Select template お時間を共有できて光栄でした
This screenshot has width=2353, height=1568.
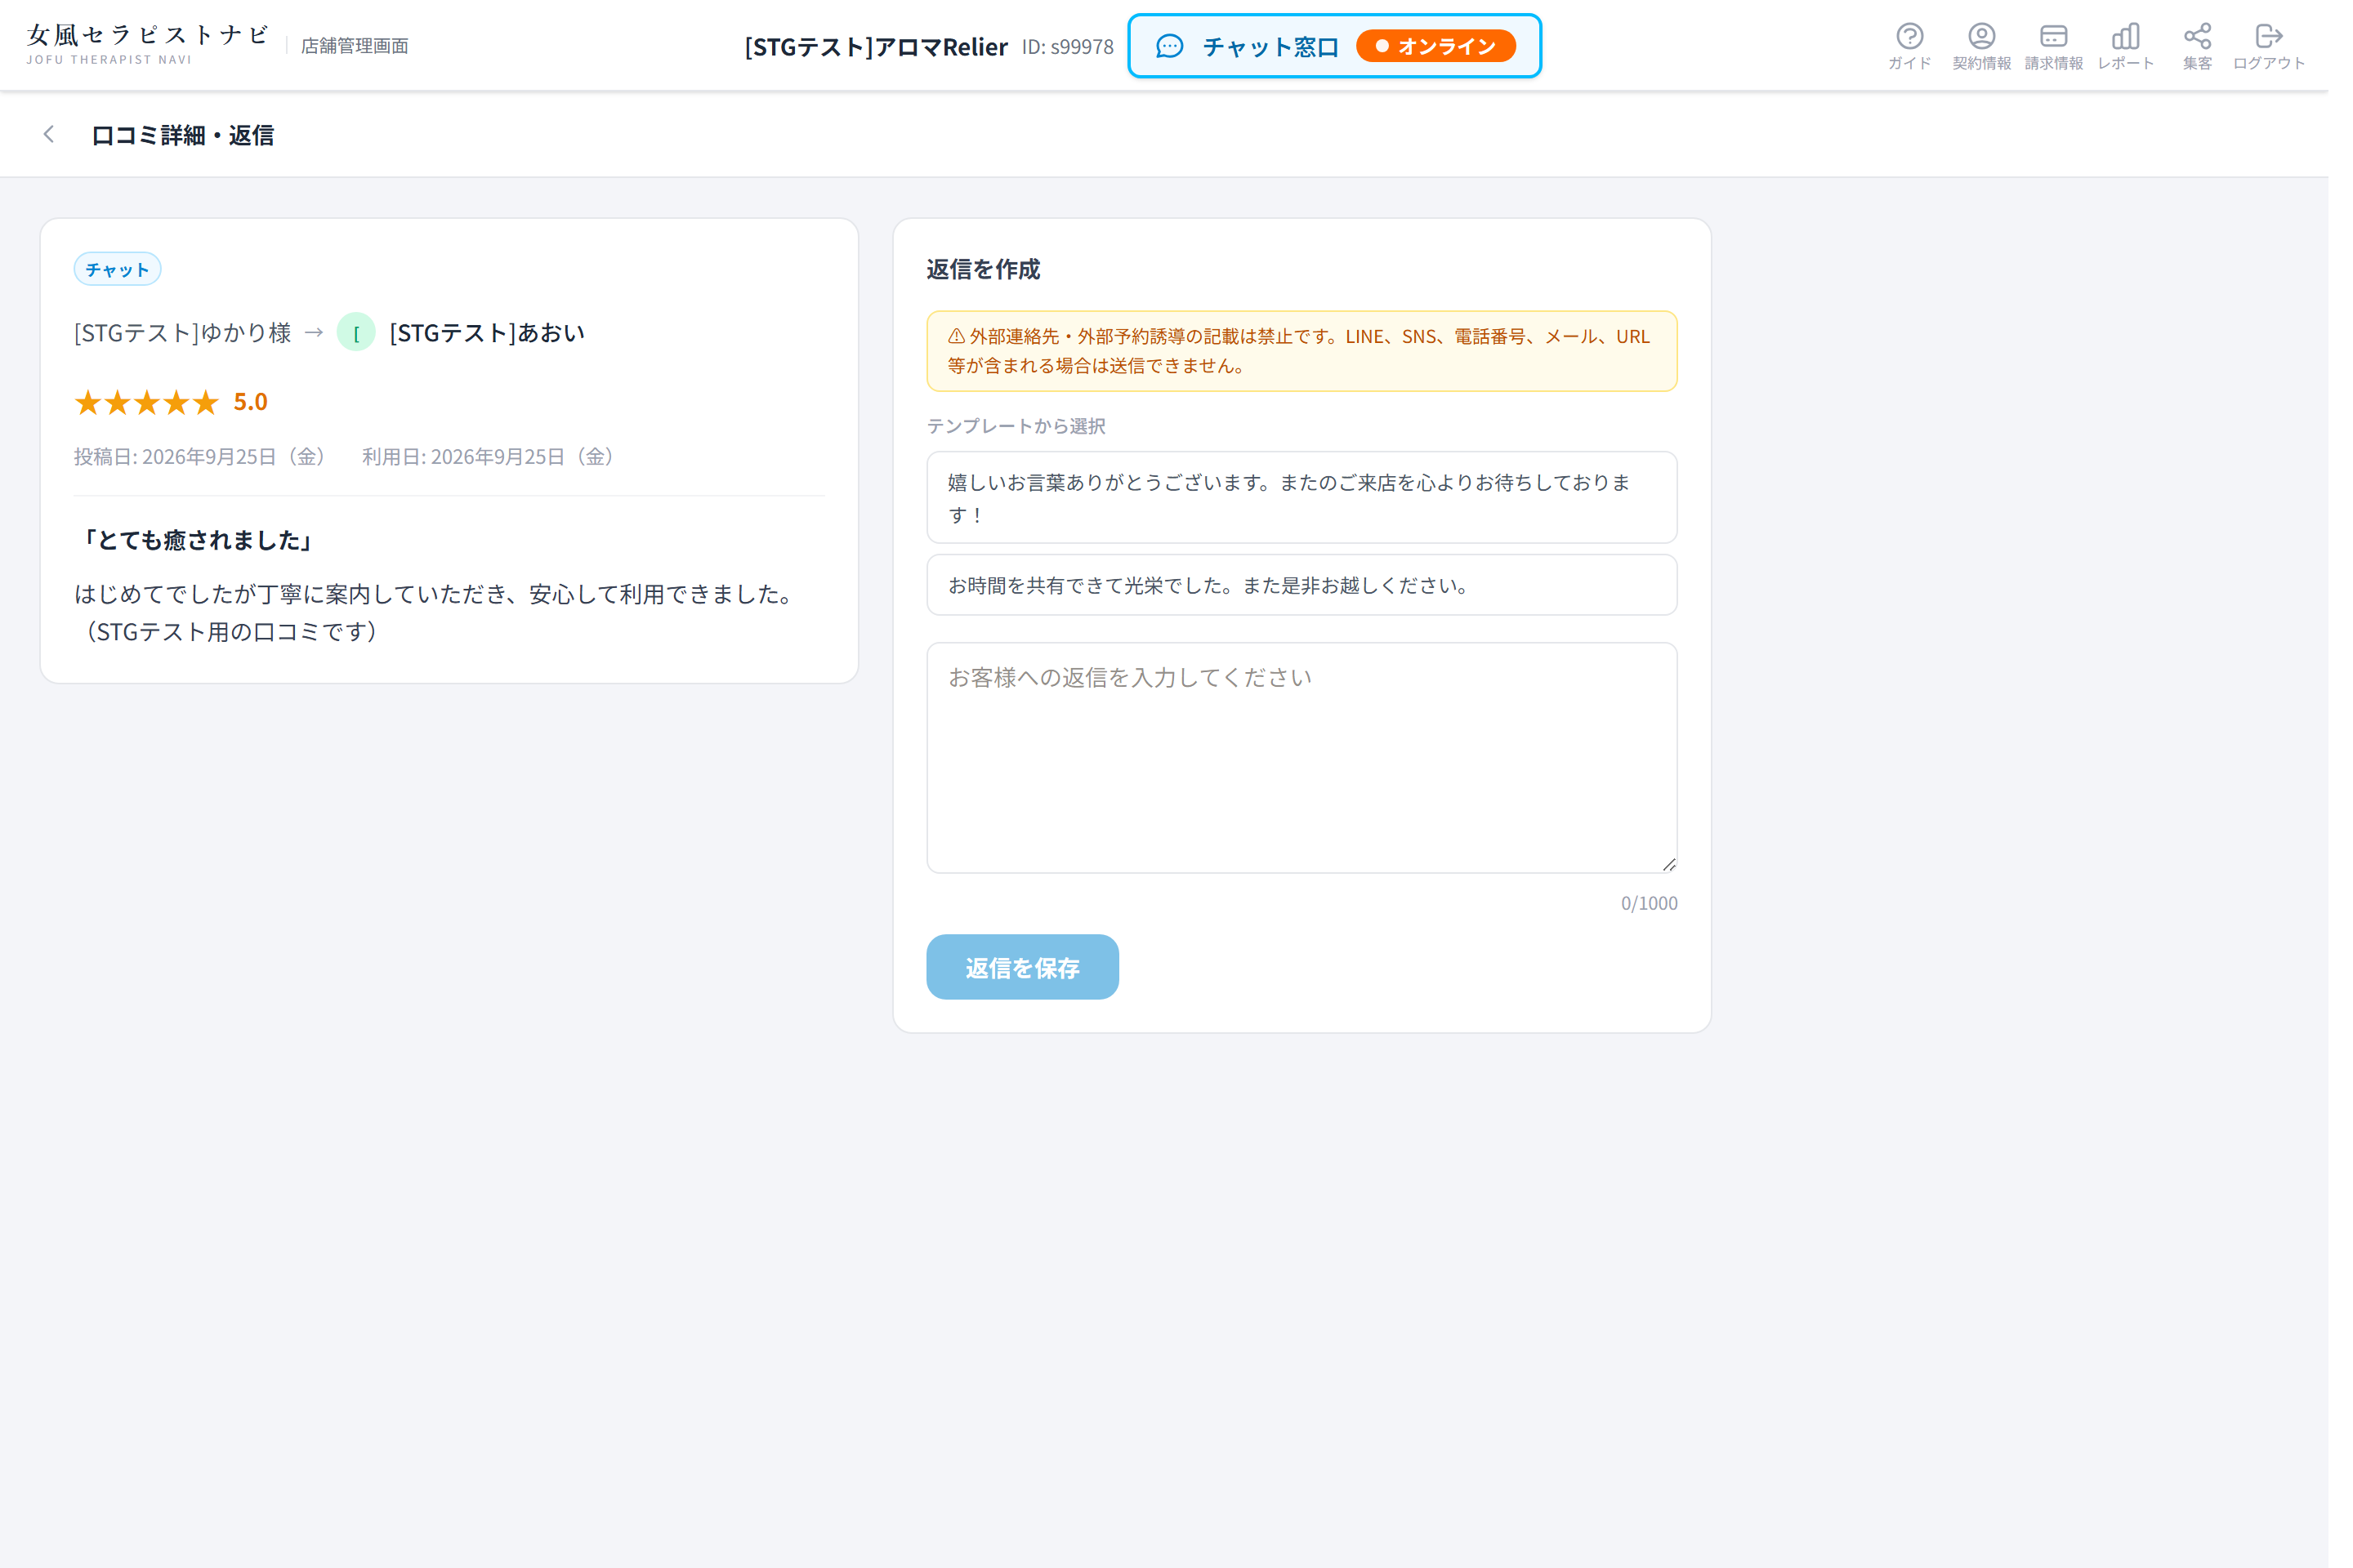tap(1315, 591)
